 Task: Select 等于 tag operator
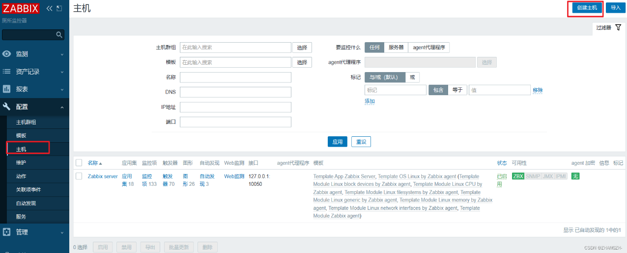(x=457, y=90)
